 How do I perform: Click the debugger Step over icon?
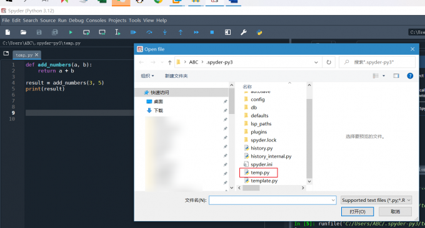149,32
